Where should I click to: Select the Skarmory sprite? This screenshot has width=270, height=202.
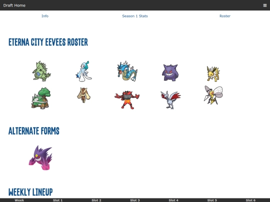click(170, 100)
